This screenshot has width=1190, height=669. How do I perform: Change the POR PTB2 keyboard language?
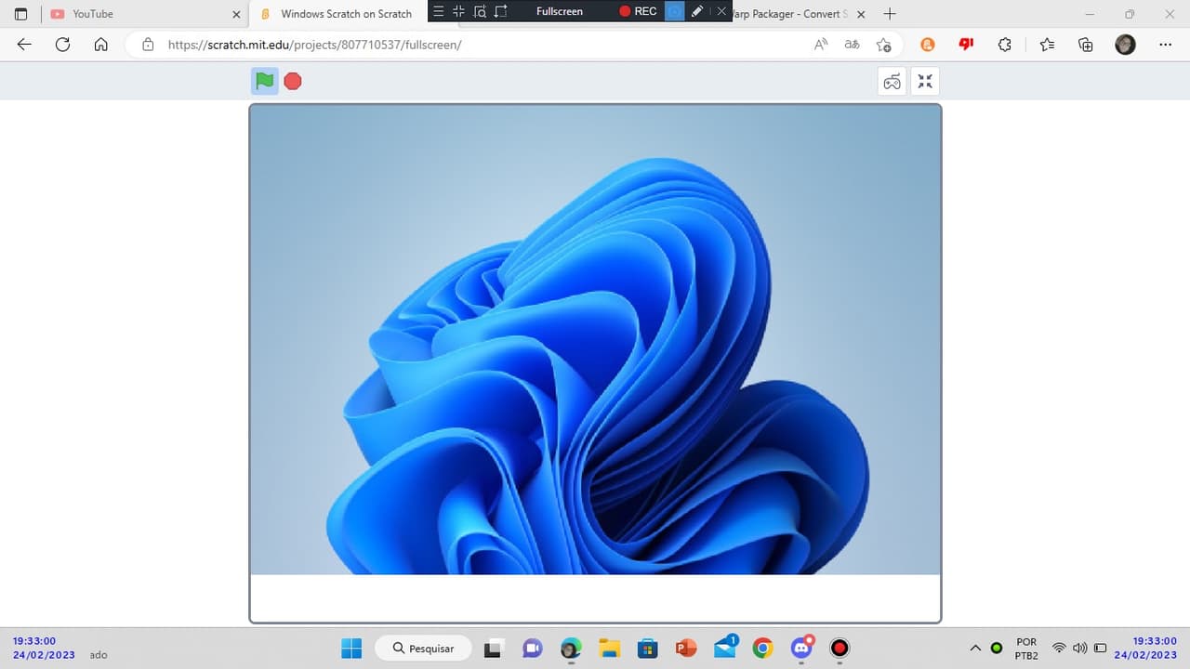point(1026,649)
